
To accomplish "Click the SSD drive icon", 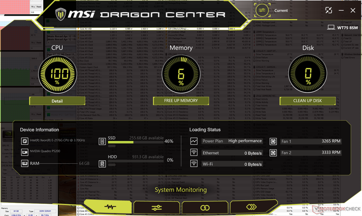I will 102,141.
